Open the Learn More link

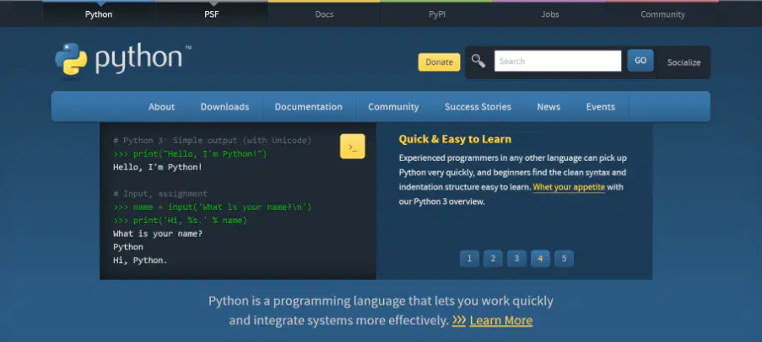click(x=501, y=321)
